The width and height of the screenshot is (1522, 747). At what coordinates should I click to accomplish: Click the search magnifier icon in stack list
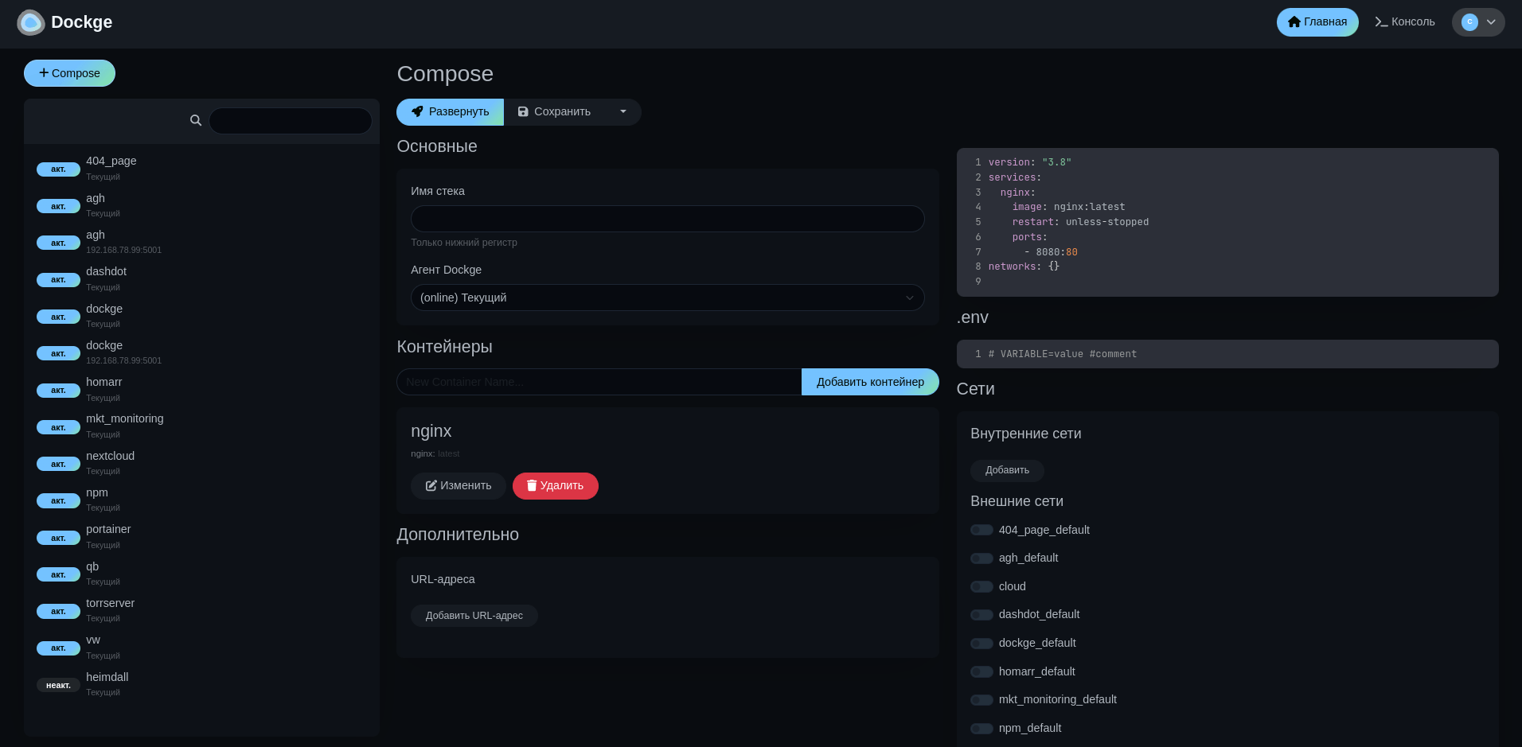tap(196, 120)
